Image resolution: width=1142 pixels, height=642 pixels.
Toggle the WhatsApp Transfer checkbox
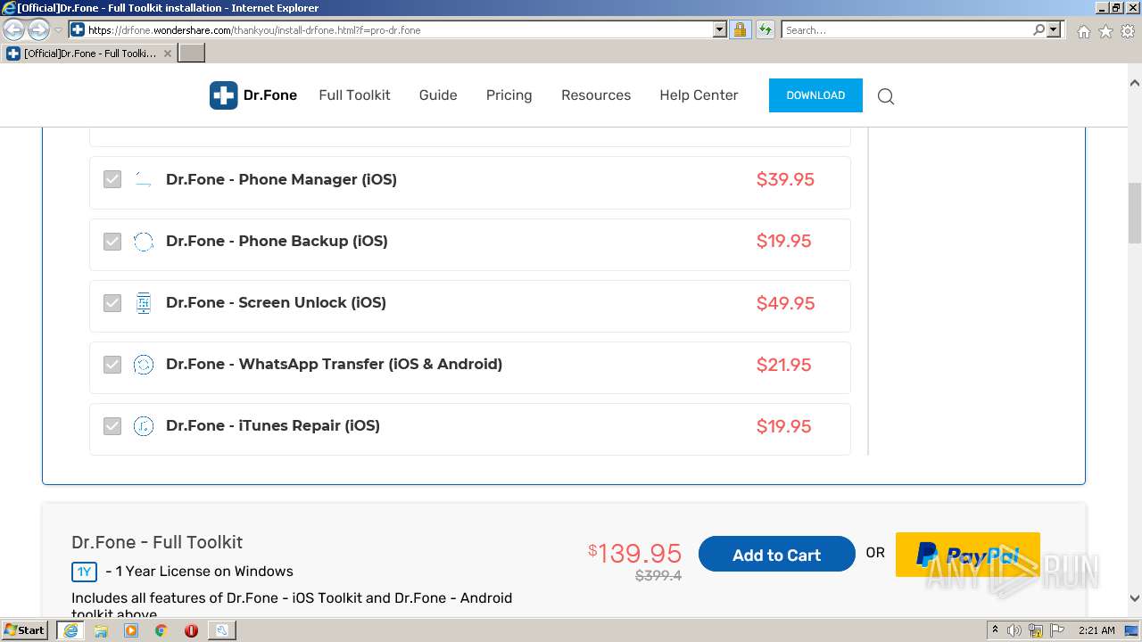pos(112,365)
